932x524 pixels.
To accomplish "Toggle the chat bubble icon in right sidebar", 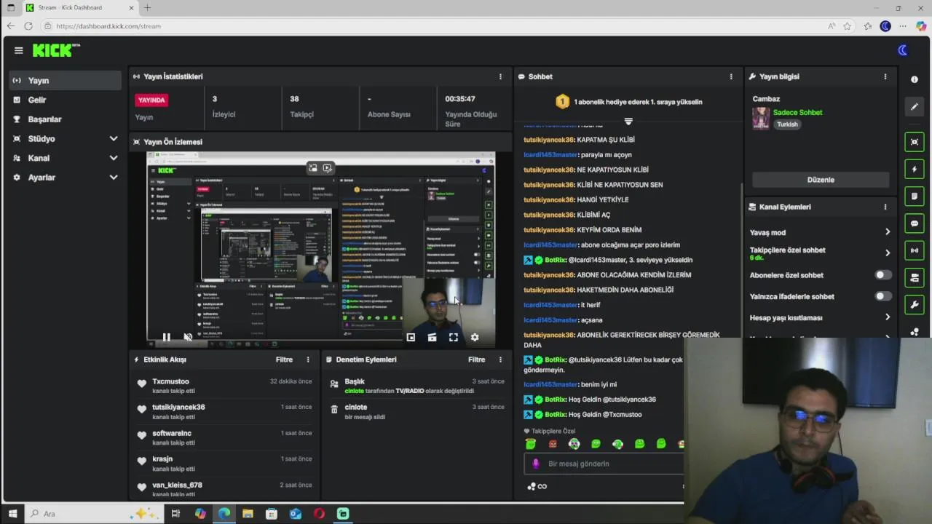I will pyautogui.click(x=915, y=223).
